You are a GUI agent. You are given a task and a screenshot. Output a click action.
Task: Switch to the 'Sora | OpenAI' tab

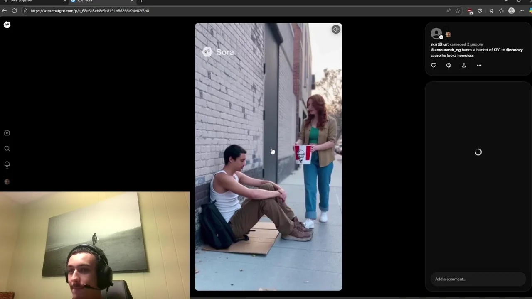click(x=33, y=1)
